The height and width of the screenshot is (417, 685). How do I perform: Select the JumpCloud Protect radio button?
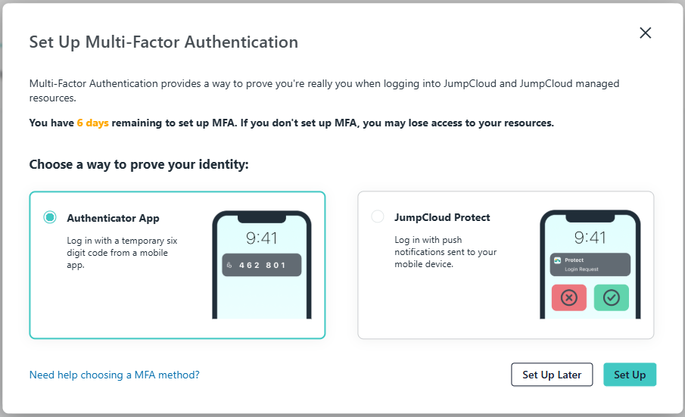[x=378, y=217]
